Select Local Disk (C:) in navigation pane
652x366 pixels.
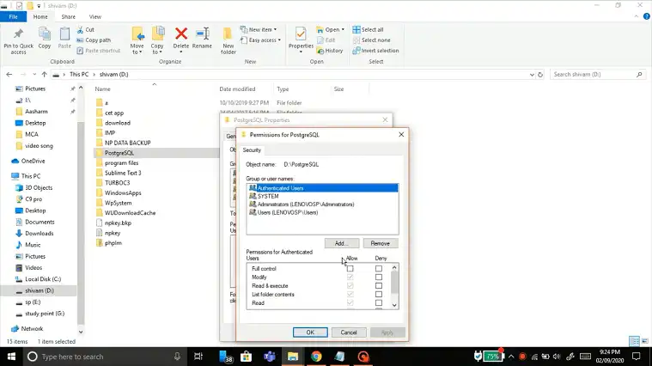[x=43, y=279]
